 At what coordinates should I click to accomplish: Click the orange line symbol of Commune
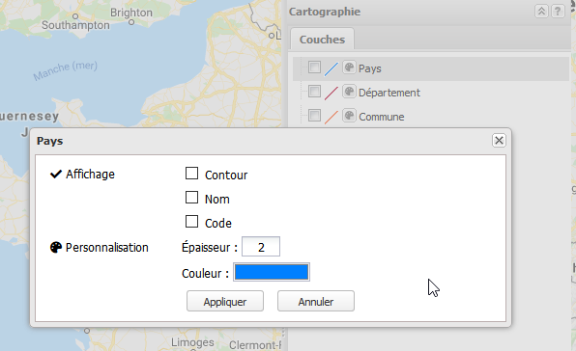pyautogui.click(x=331, y=118)
